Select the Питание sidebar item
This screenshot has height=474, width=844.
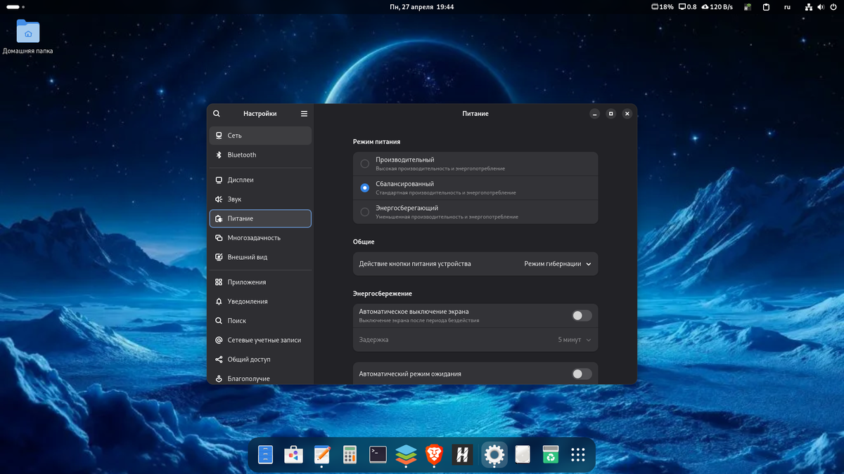click(260, 218)
